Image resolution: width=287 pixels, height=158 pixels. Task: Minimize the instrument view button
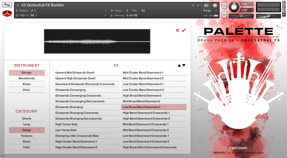pyautogui.click(x=284, y=7)
